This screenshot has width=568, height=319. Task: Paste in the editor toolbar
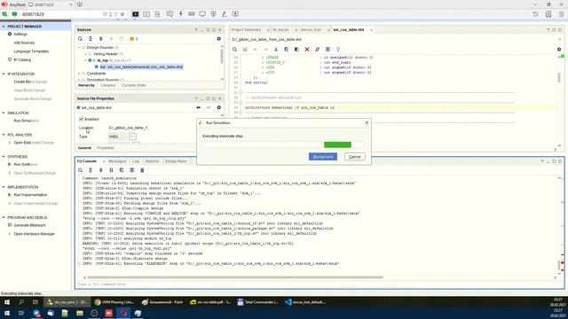tap(296, 50)
